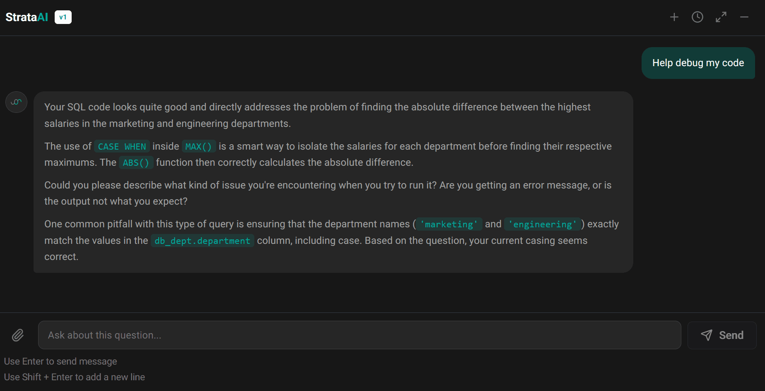Screen dimensions: 765x391
Task: Click the 'CASE WHEN' code snippet
Action: (122, 147)
